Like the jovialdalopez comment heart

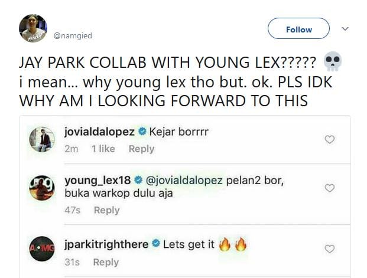330,140
